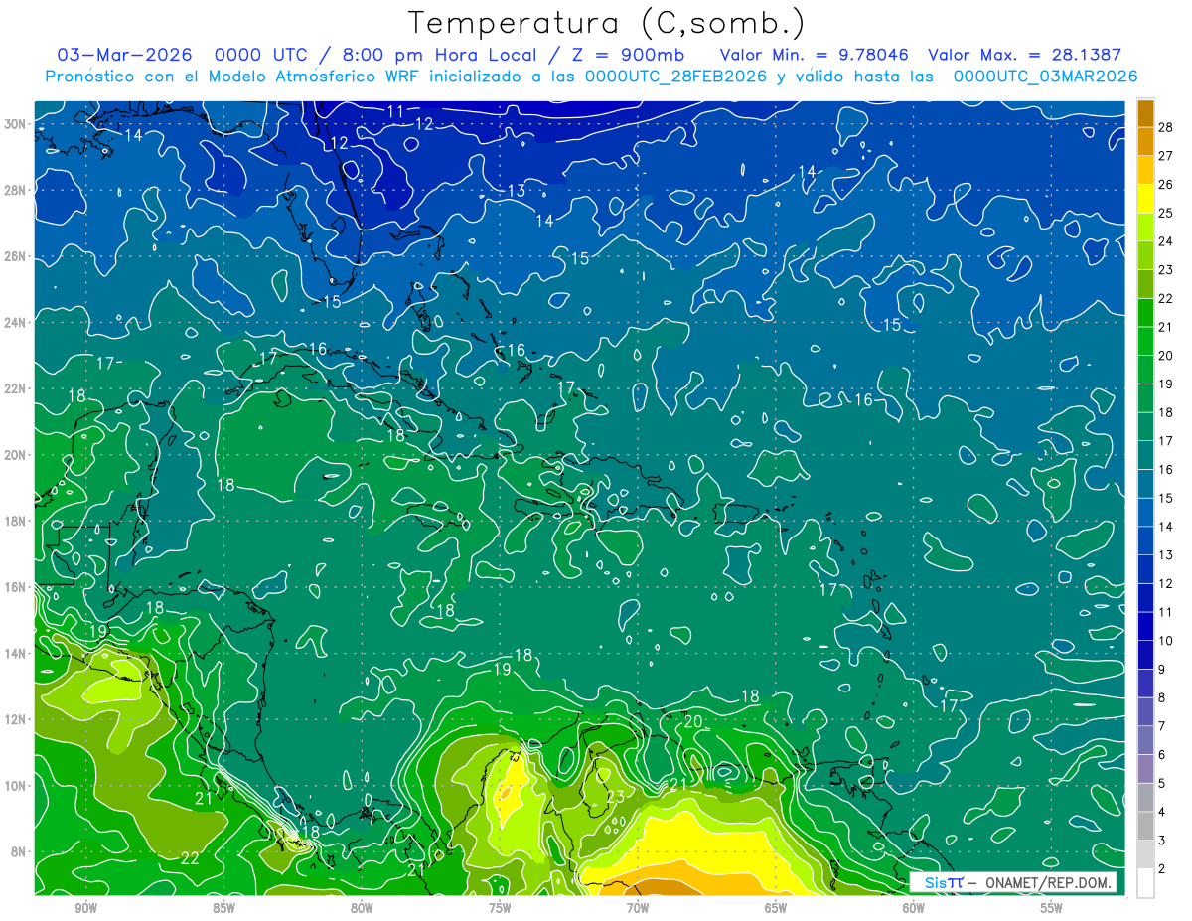Click the '28N' latitude axis label
This screenshot has height=921, width=1192.
pyautogui.click(x=17, y=190)
